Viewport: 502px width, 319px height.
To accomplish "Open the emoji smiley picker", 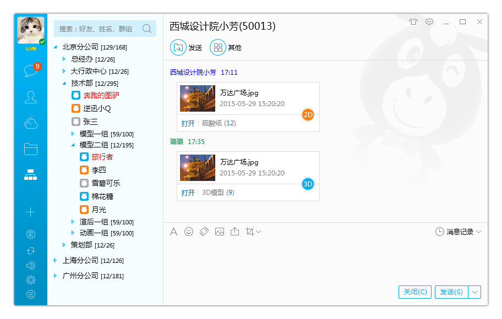I will pos(189,232).
